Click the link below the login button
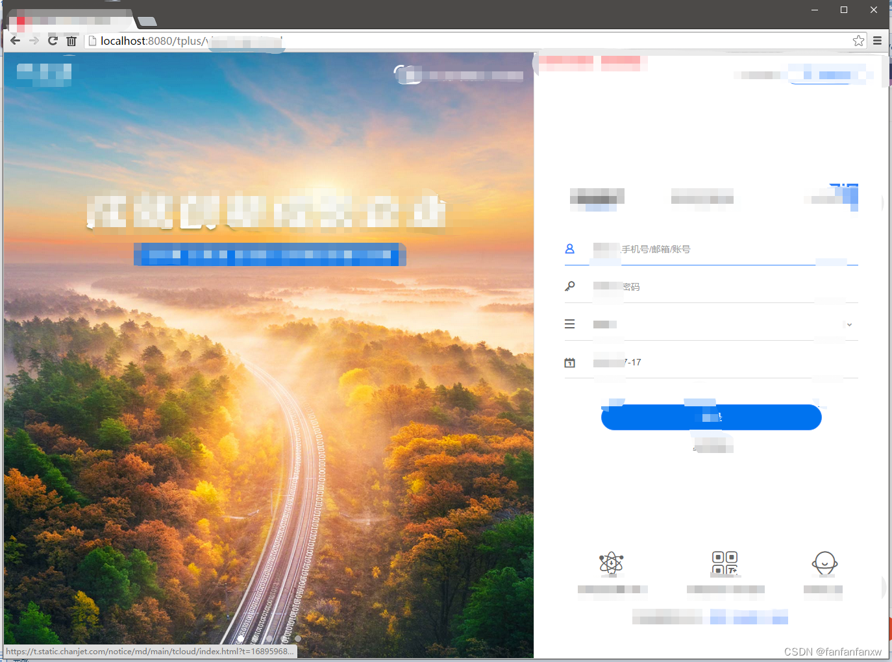This screenshot has height=662, width=892. click(x=712, y=445)
